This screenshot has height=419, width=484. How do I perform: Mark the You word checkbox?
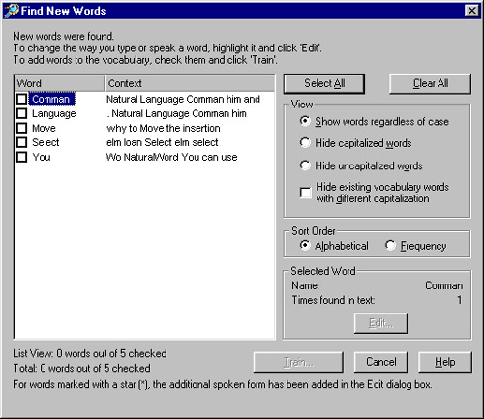point(21,157)
